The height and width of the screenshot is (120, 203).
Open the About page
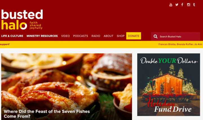(108, 36)
